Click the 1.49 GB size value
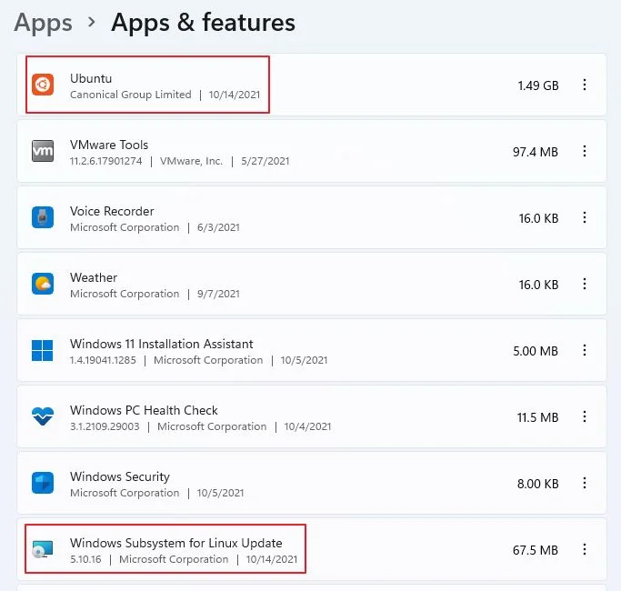This screenshot has height=591, width=621. [538, 85]
